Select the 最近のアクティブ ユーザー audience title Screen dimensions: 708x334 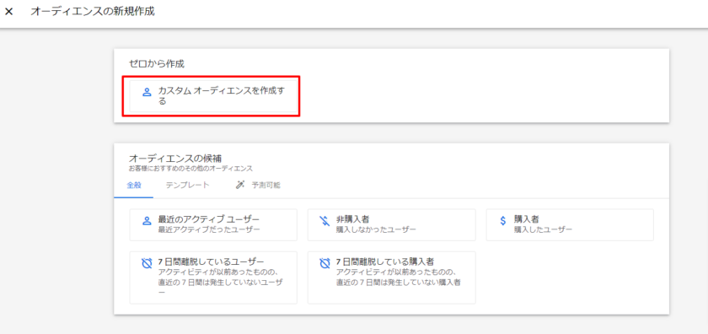[x=209, y=219]
